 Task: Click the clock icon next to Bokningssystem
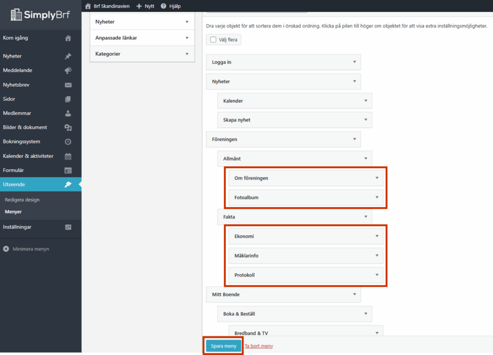click(68, 142)
